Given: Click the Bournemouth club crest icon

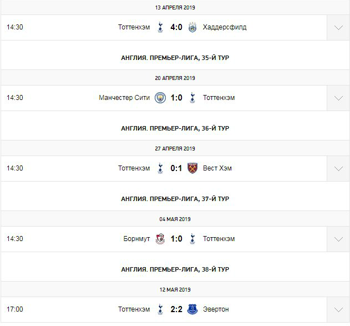Looking at the screenshot, I should (160, 239).
